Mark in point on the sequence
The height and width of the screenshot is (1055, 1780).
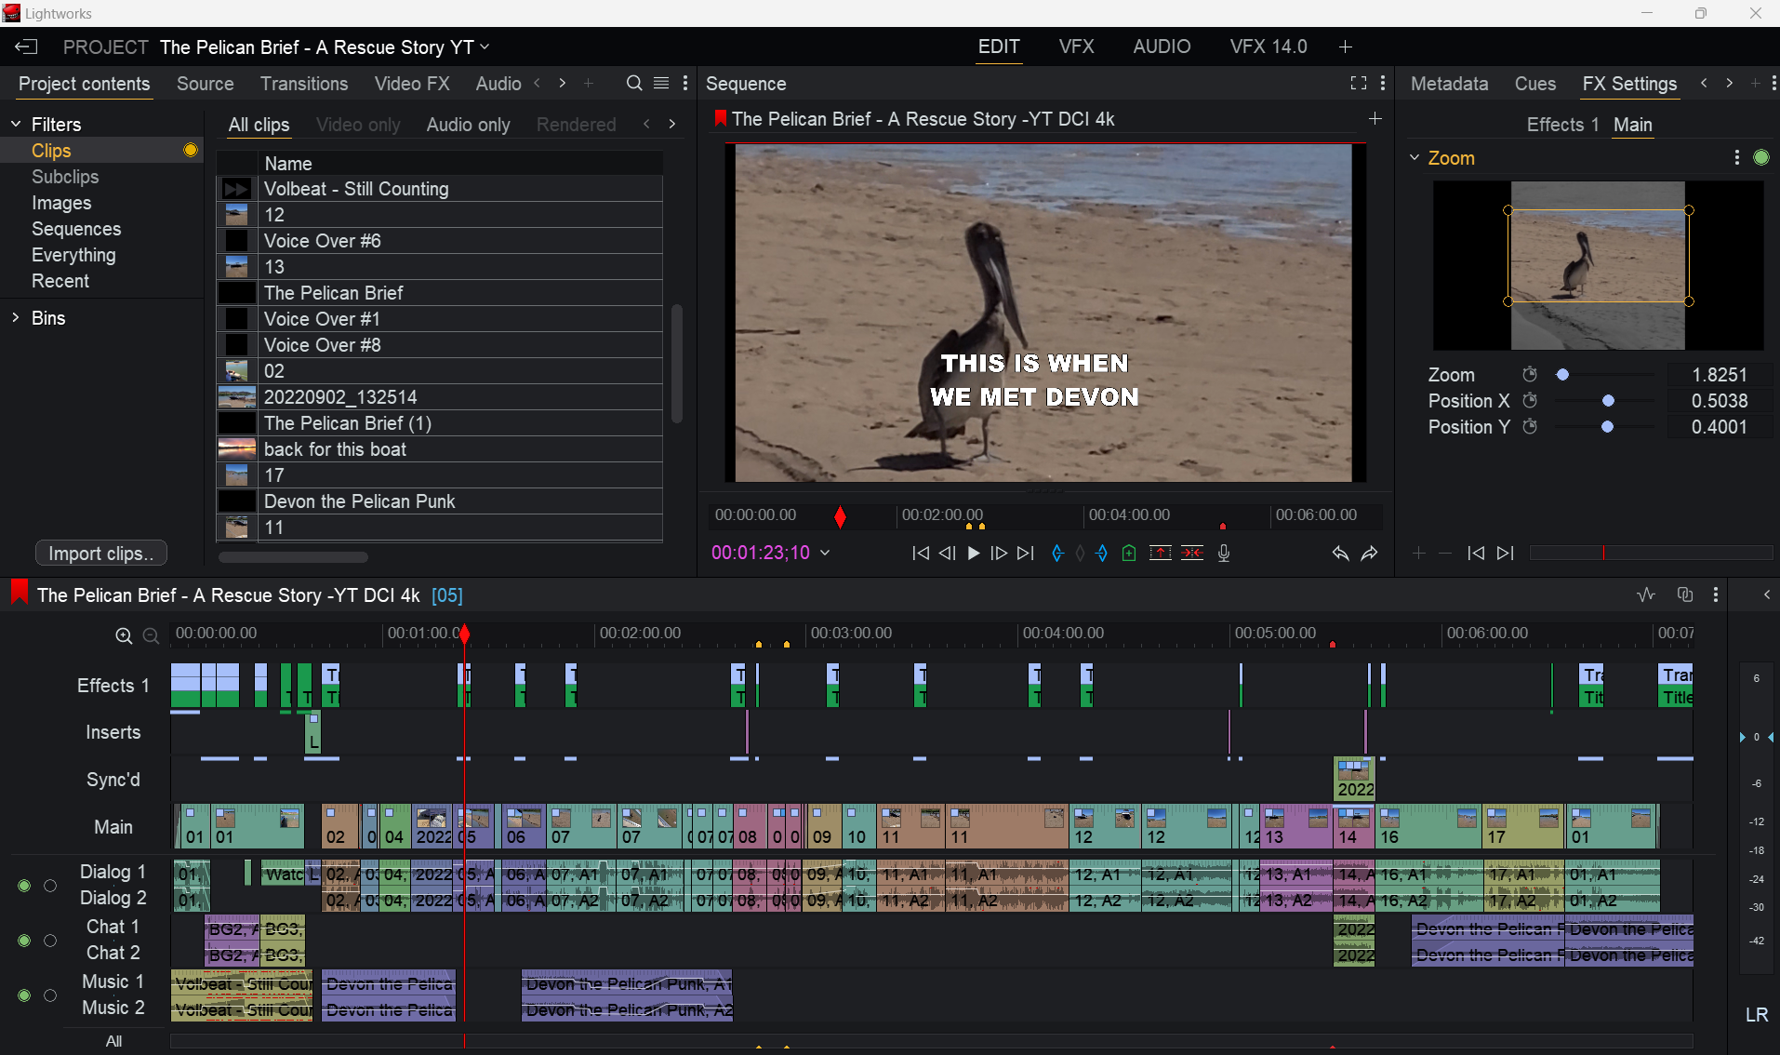click(x=1057, y=554)
